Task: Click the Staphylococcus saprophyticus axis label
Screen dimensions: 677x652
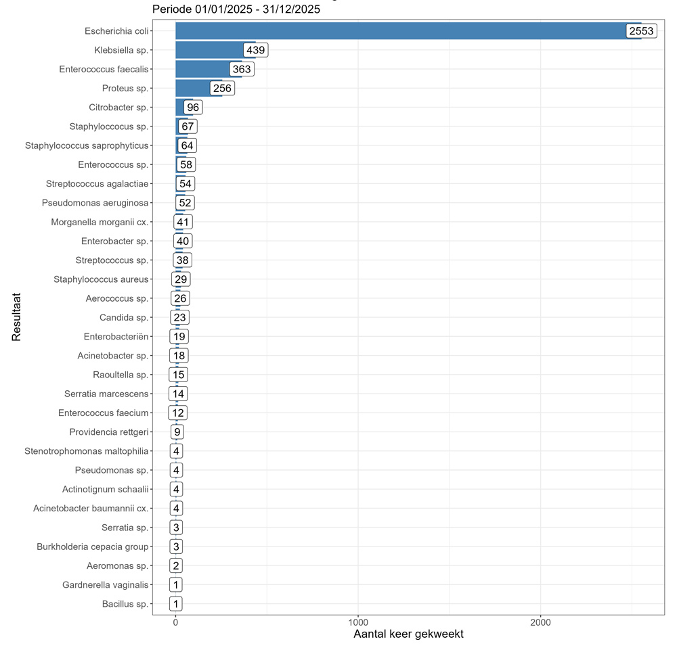Action: [x=87, y=145]
